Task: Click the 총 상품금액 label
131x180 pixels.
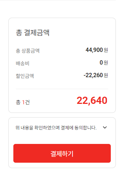Action: click(x=28, y=51)
